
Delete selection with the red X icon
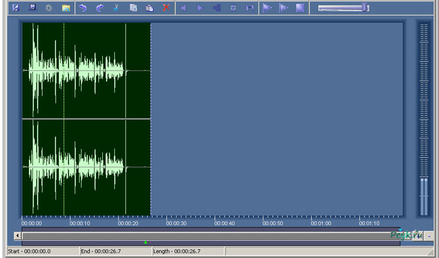tap(166, 8)
